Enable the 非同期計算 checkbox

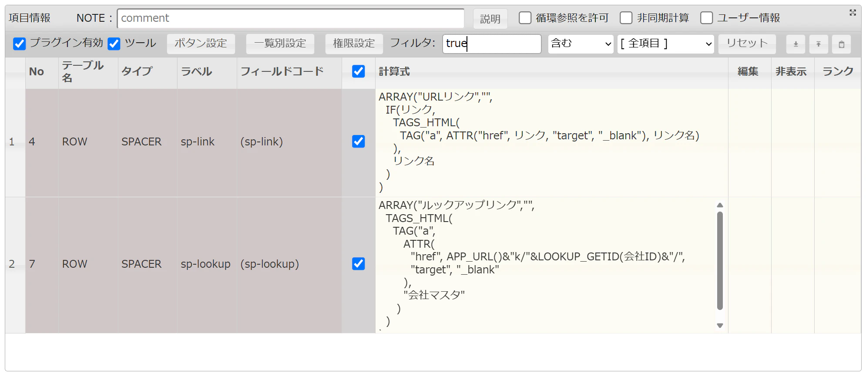626,18
